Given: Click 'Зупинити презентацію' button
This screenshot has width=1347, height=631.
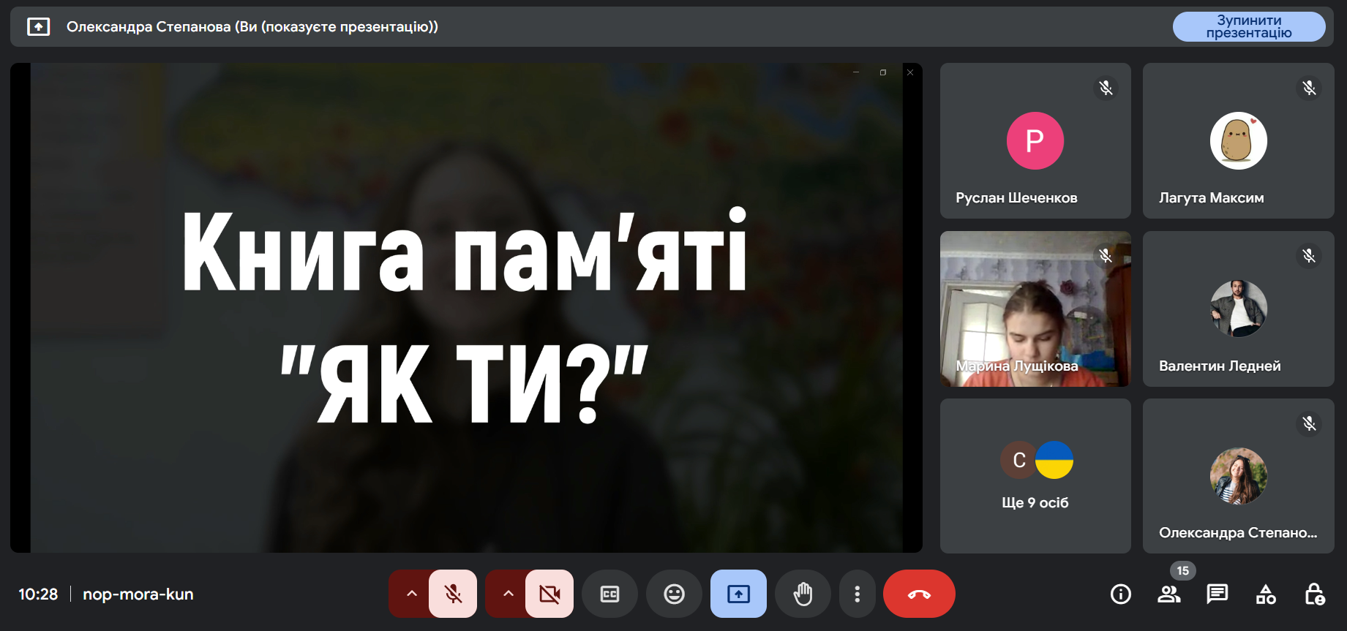Looking at the screenshot, I should click(x=1248, y=27).
